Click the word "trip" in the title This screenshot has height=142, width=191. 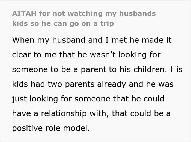click(x=107, y=23)
